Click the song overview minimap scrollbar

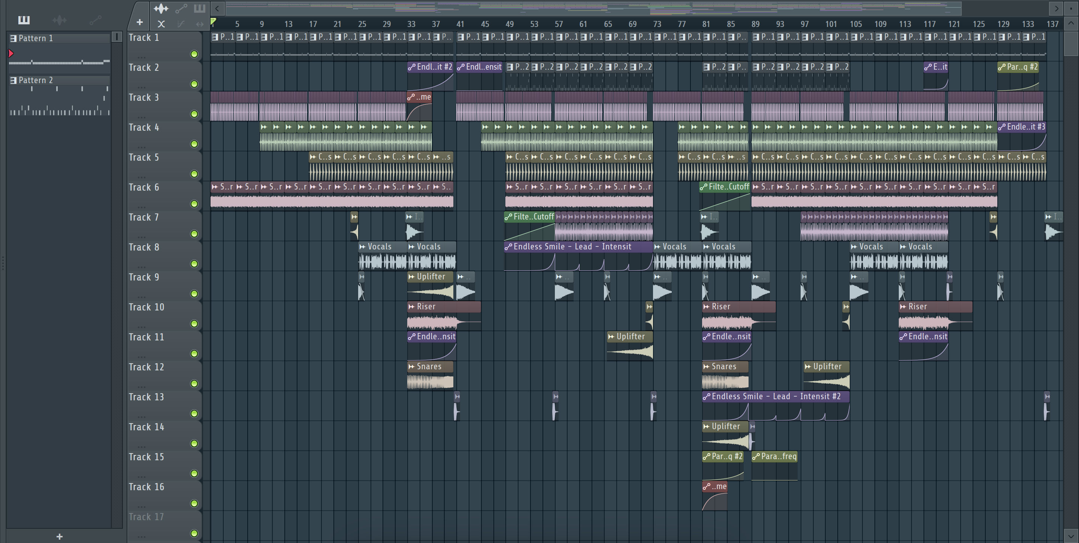click(x=594, y=8)
